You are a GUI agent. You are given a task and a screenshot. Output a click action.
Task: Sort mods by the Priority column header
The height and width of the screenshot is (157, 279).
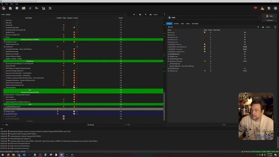tap(121, 18)
